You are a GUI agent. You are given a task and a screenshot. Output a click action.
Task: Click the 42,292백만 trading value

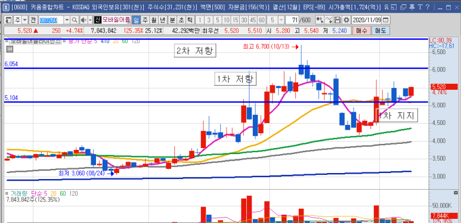tap(185, 30)
